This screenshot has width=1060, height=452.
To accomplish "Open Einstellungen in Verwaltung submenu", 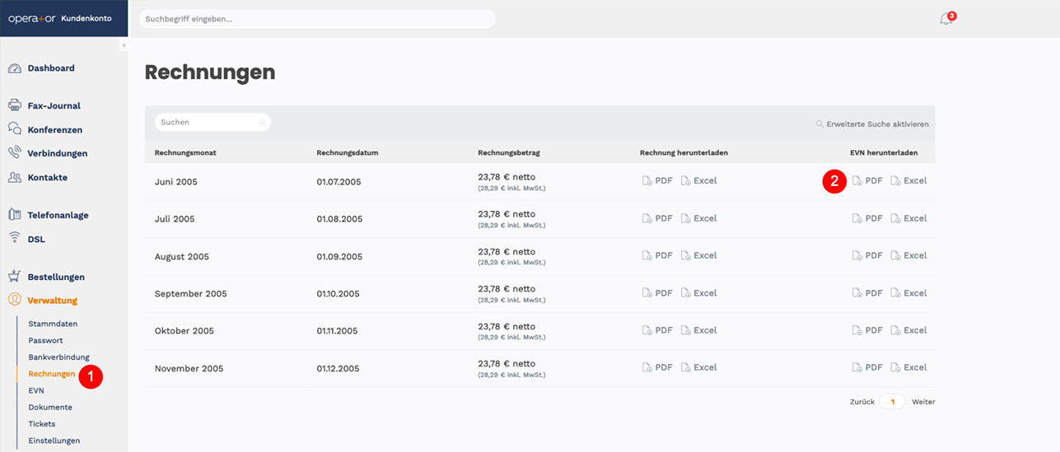I will click(54, 440).
